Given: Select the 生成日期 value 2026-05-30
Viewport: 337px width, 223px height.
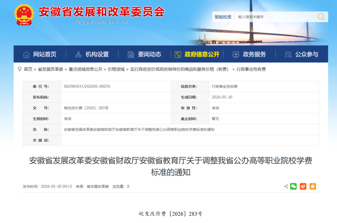Looking at the screenshot, I should pyautogui.click(x=222, y=97).
